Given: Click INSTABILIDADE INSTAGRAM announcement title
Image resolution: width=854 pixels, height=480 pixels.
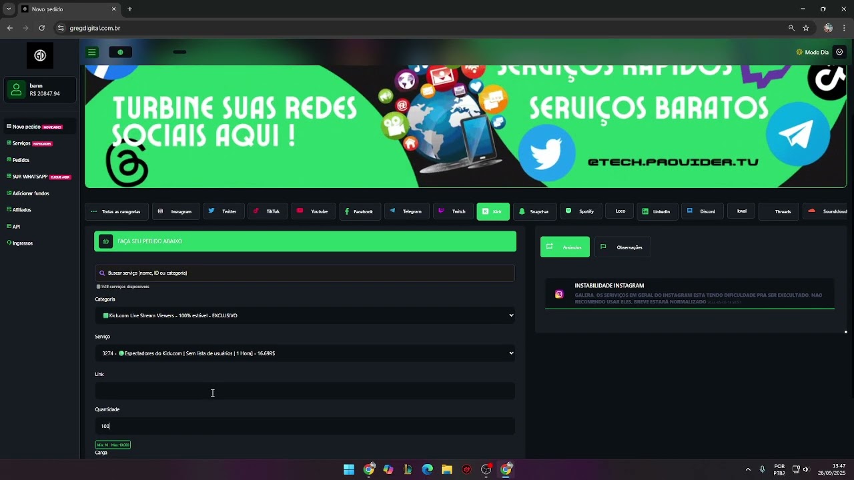Looking at the screenshot, I should [x=609, y=286].
